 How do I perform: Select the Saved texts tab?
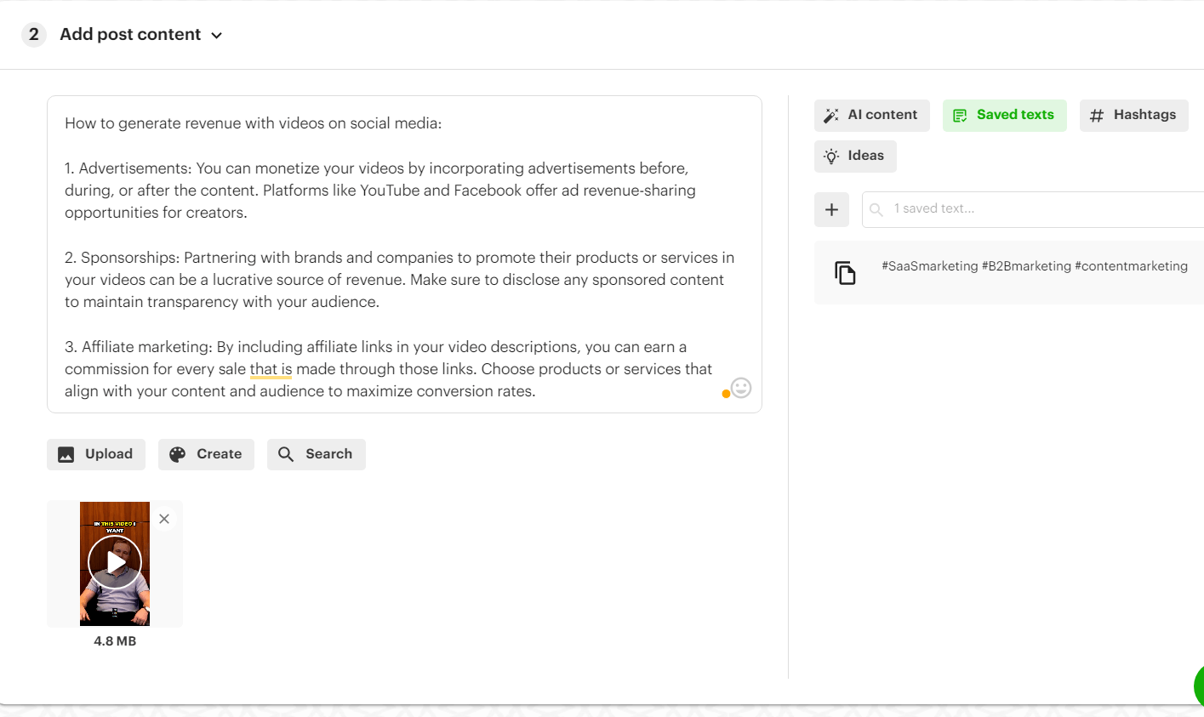coord(1004,115)
